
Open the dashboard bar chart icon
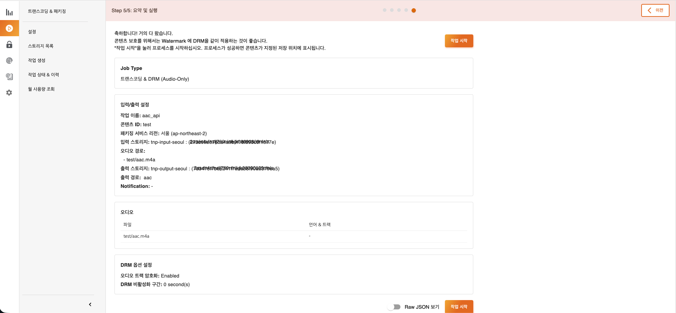pos(9,13)
